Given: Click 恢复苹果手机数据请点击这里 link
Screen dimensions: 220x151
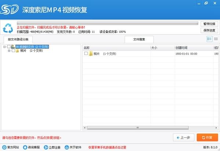Looking at the screenshot, I should [107, 147].
